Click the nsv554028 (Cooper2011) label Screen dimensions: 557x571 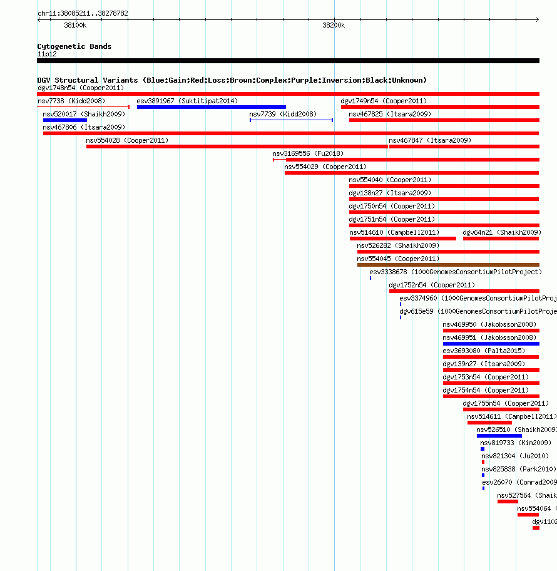[127, 140]
